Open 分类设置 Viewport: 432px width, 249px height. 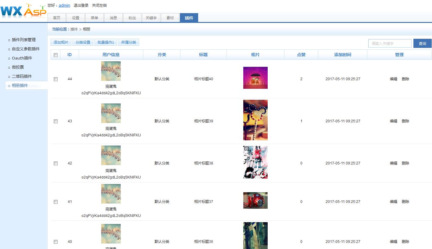coord(83,42)
